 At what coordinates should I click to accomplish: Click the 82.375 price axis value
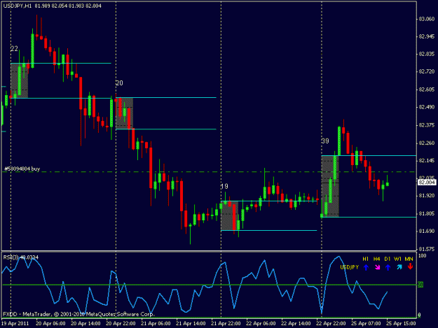tap(427, 125)
